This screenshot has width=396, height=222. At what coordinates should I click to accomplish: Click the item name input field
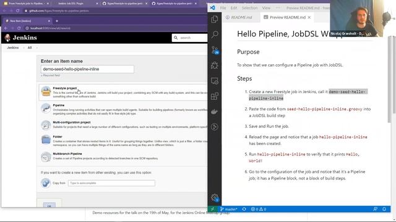tap(87, 69)
